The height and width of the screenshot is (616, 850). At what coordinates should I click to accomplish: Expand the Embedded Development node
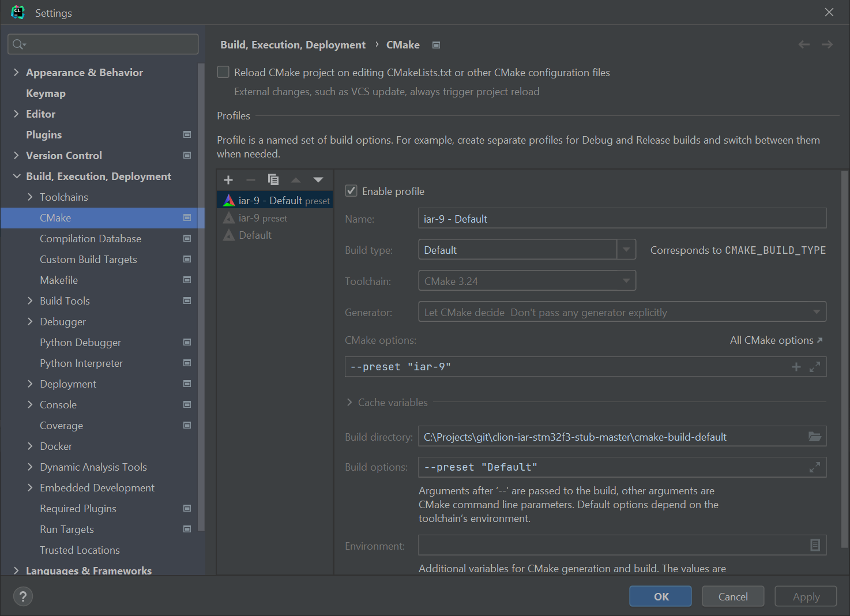[x=30, y=487]
